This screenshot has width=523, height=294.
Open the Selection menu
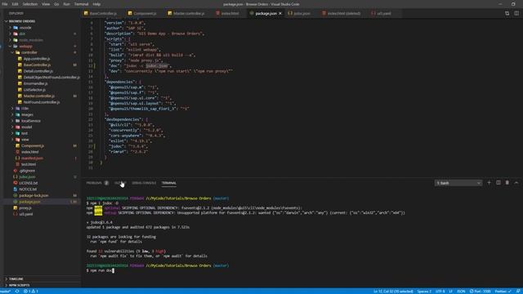click(x=30, y=4)
